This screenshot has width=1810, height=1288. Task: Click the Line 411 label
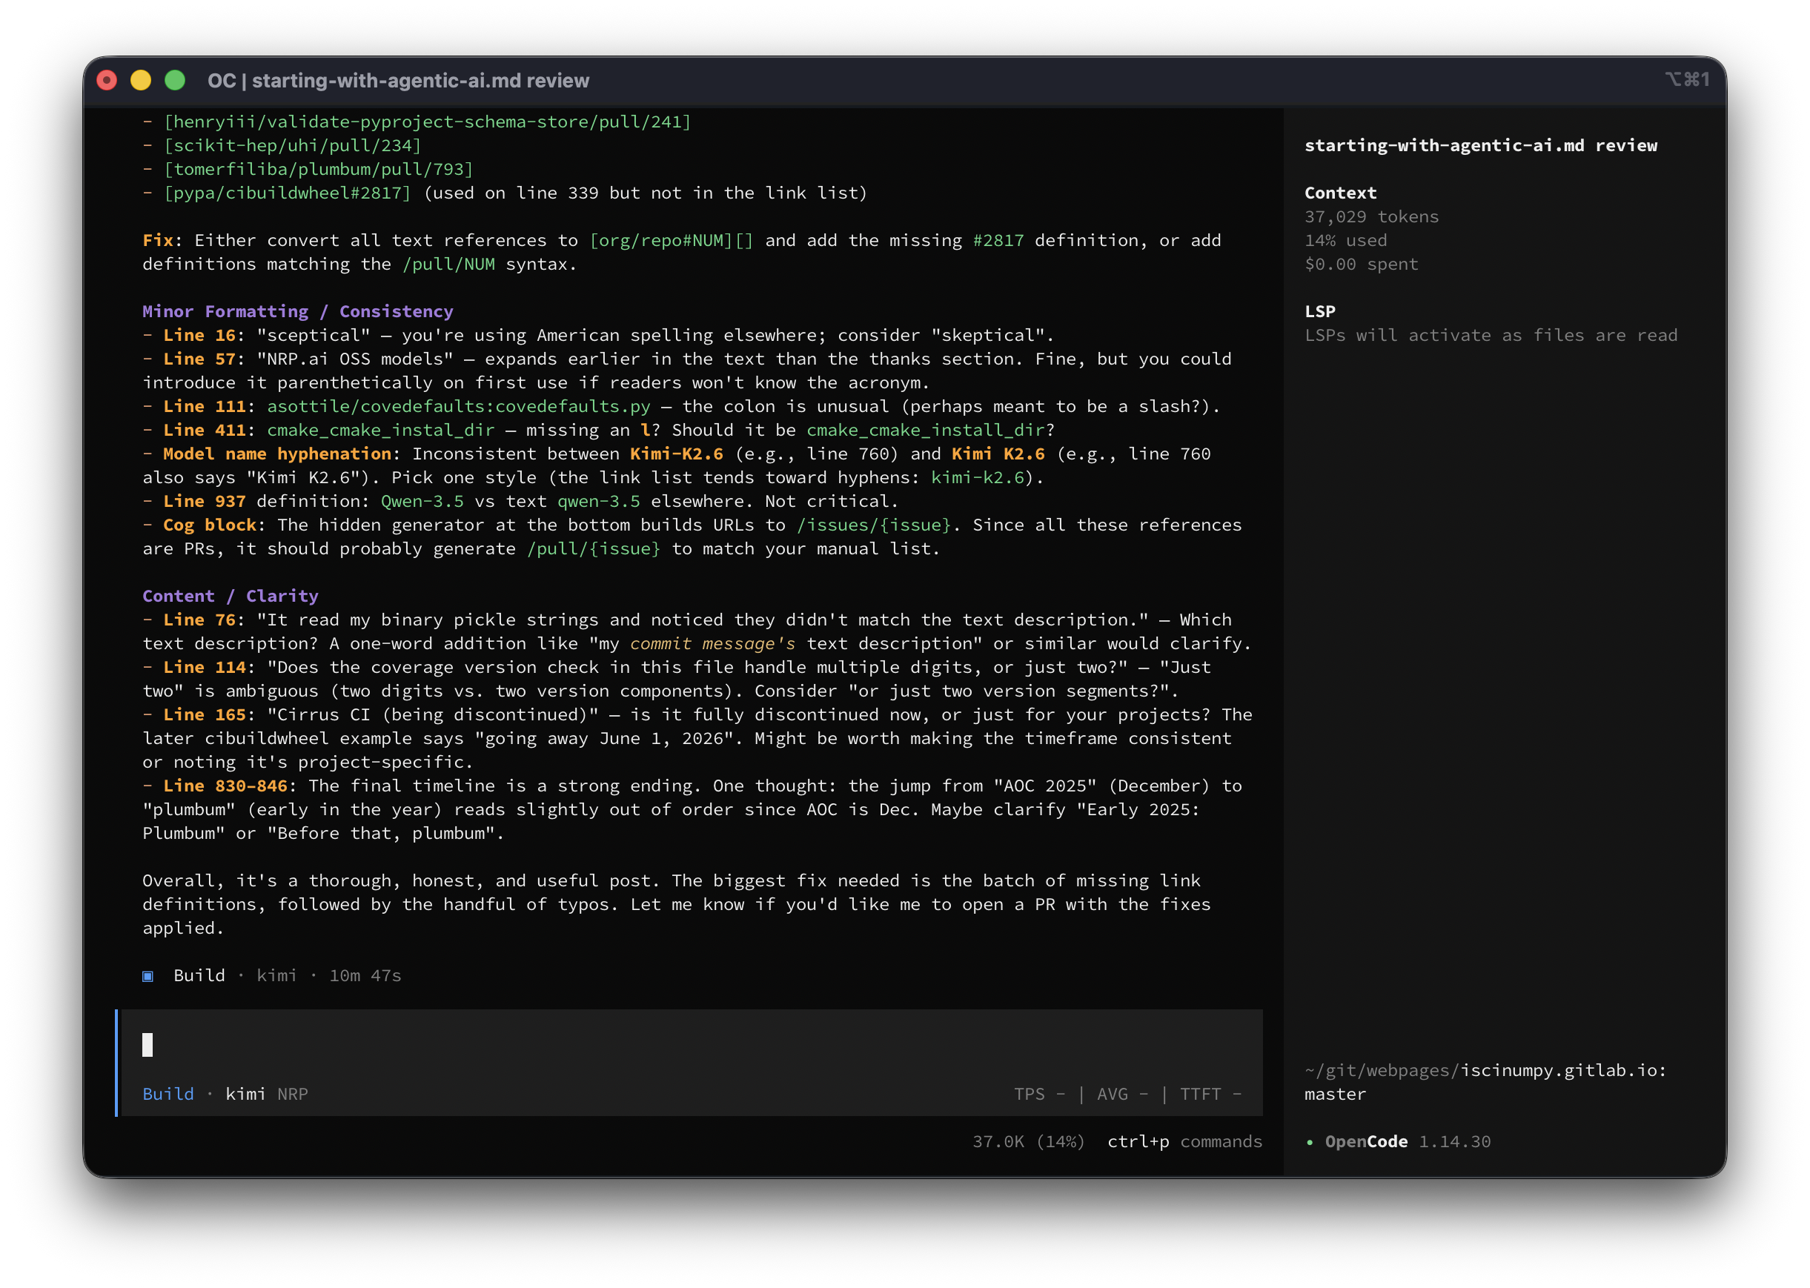[205, 430]
